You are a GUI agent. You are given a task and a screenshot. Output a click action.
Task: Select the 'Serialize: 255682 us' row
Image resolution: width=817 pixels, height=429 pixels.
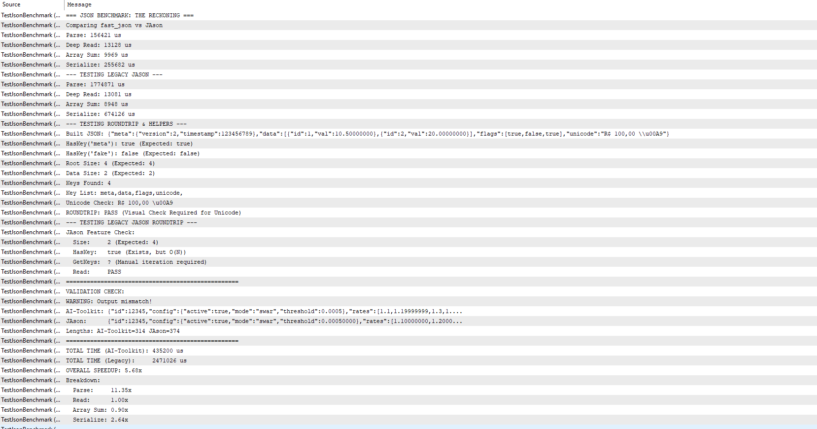point(408,65)
